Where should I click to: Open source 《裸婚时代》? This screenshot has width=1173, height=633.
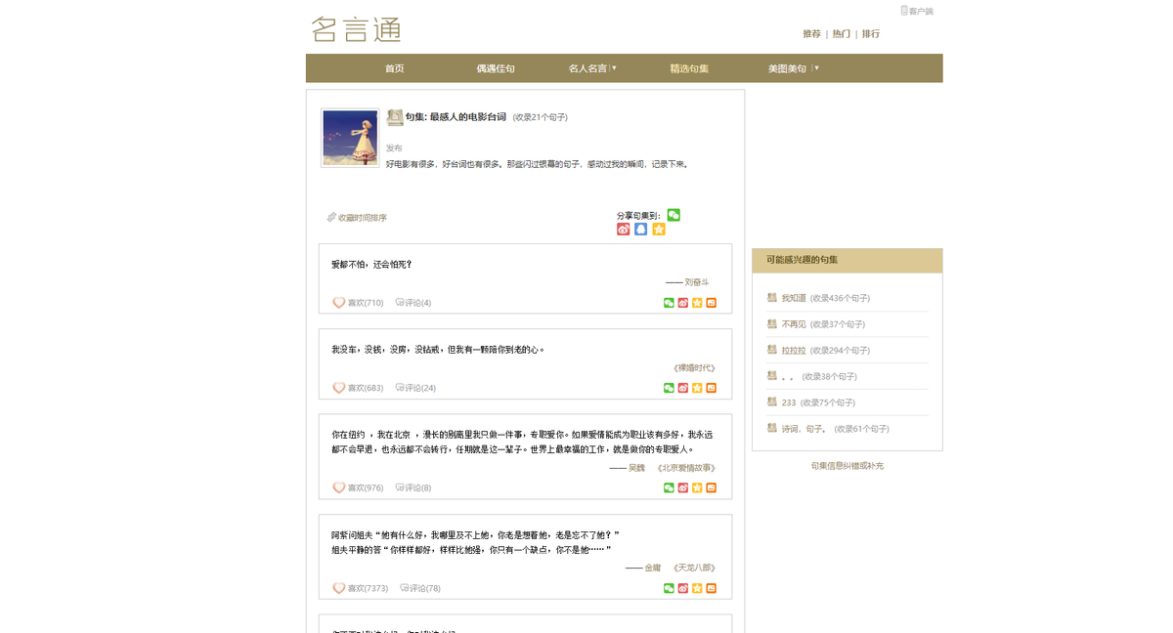tap(694, 368)
